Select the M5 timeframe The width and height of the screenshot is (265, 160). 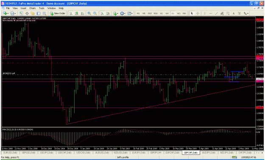point(144,14)
